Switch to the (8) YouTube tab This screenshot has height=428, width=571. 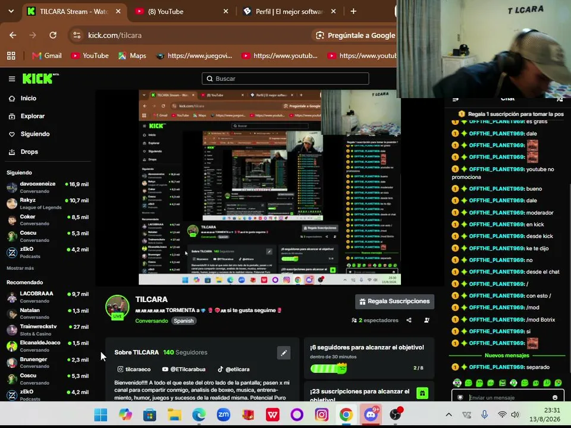pos(182,12)
